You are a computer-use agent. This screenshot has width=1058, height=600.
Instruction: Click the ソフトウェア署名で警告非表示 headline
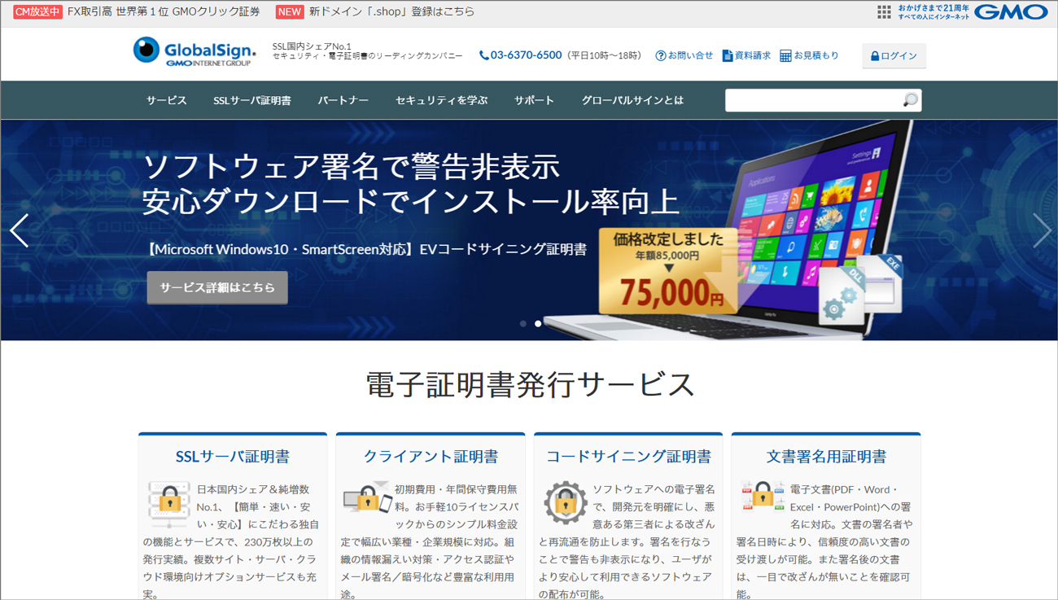tap(352, 166)
